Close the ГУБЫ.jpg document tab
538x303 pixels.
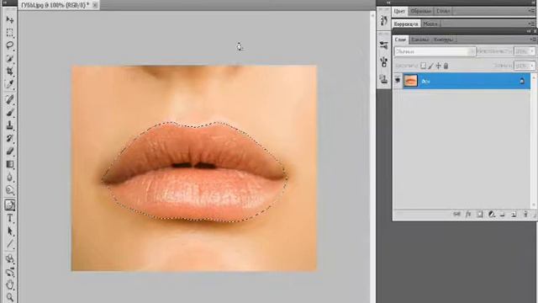[95, 5]
